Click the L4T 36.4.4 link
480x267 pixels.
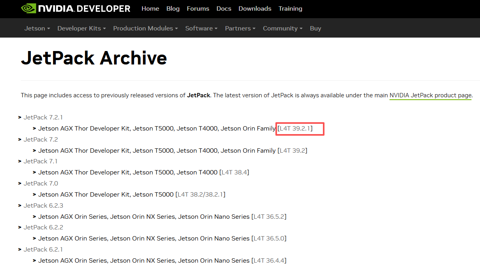coord(269,260)
